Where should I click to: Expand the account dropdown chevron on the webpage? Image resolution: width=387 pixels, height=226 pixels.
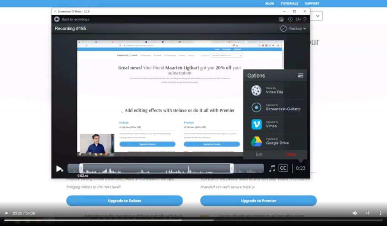[317, 16]
